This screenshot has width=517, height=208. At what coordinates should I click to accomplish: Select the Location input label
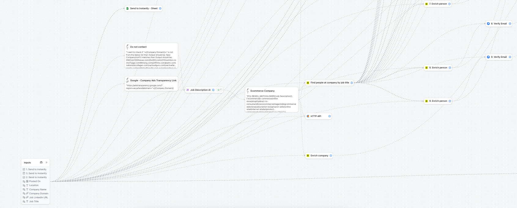click(x=34, y=185)
